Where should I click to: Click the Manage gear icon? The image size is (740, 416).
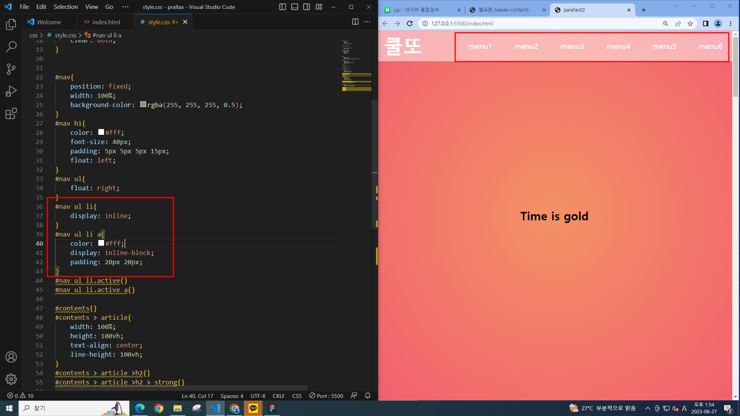(11, 379)
